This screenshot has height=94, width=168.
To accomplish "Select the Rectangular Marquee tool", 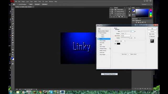I will pos(13,12).
